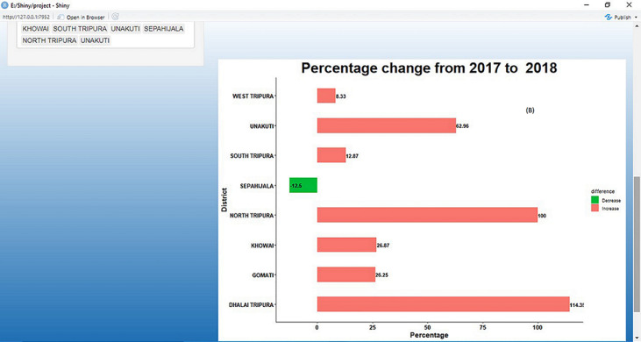This screenshot has width=641, height=342.
Task: Click the Publish button
Action: (623, 18)
